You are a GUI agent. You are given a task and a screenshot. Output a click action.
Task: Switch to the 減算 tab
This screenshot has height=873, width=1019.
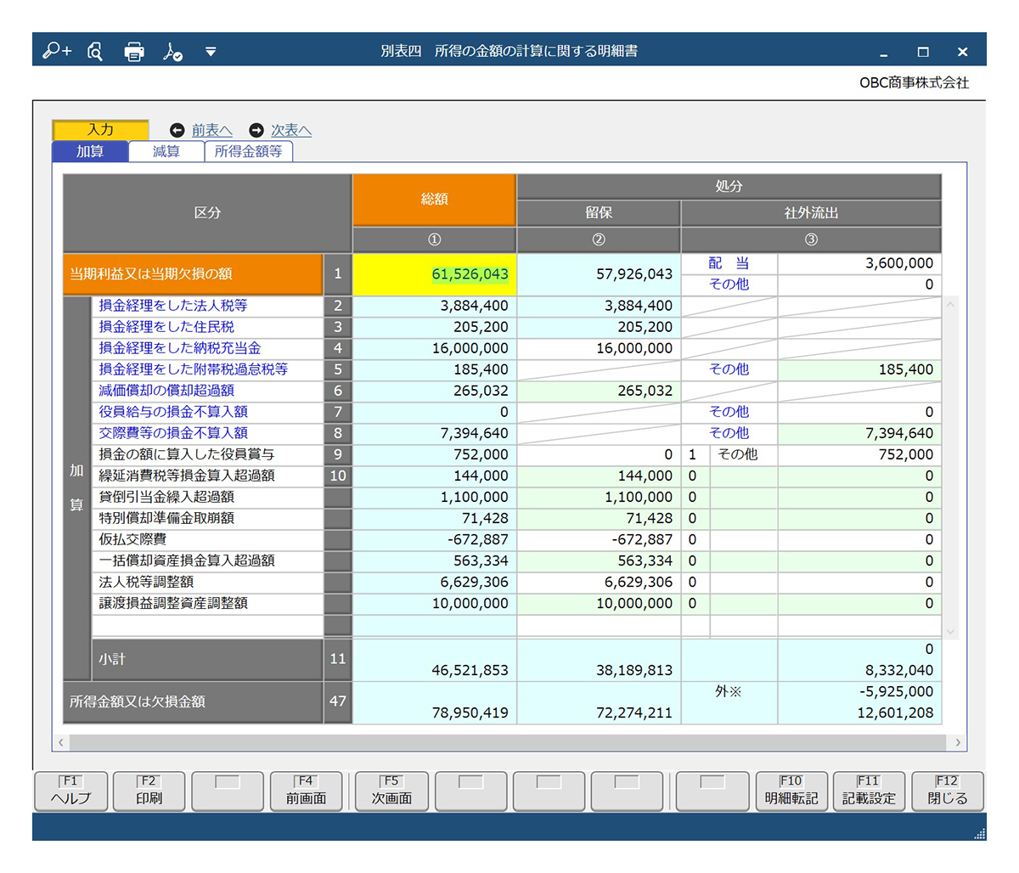pyautogui.click(x=166, y=151)
